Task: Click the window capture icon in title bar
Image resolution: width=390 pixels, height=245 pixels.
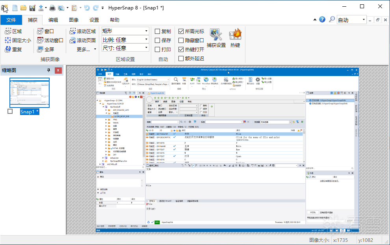Action: pyautogui.click(x=61, y=8)
